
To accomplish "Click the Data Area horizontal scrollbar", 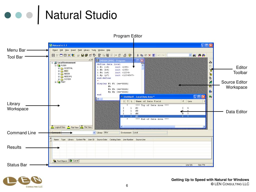I will coord(163,126).
